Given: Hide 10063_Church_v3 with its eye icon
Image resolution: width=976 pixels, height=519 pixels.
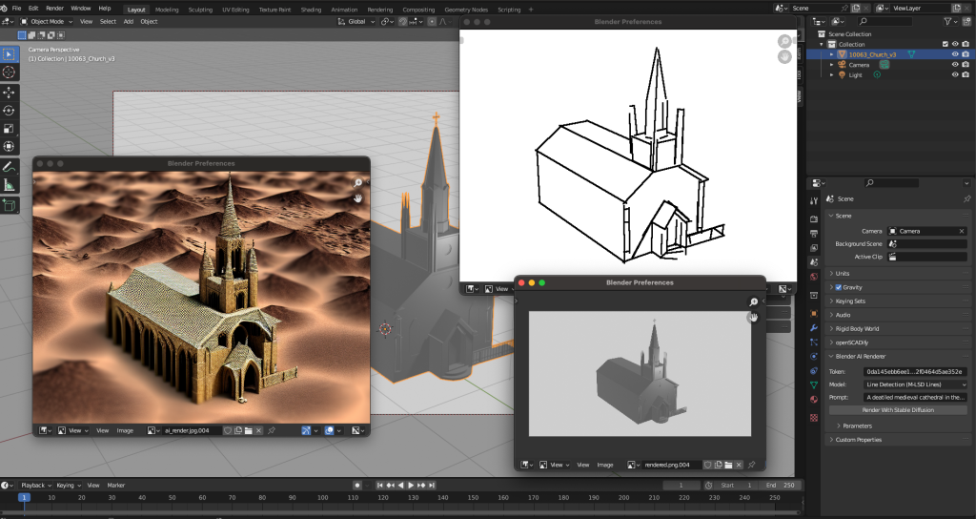Looking at the screenshot, I should [x=954, y=54].
